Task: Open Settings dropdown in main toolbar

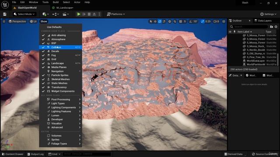Action: point(268,14)
